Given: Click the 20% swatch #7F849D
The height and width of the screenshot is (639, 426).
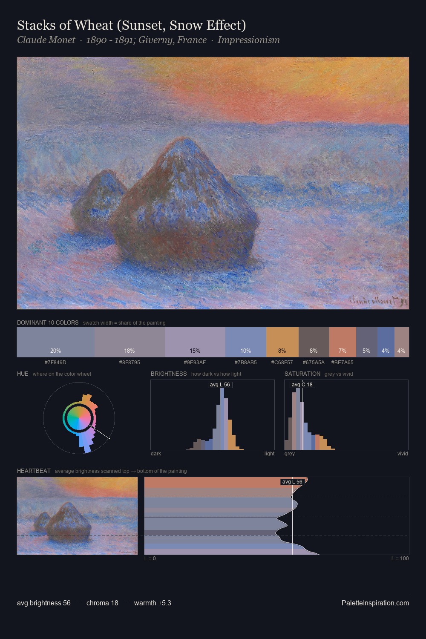Looking at the screenshot, I should pyautogui.click(x=56, y=342).
